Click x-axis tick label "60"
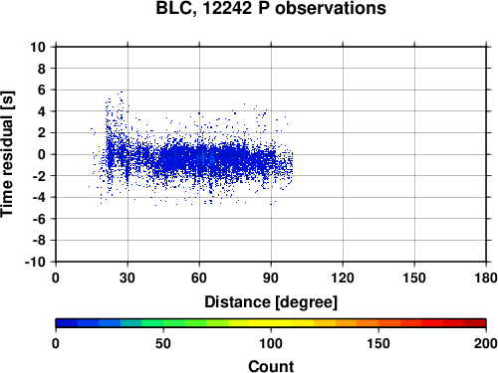Image resolution: width=498 pixels, height=373 pixels. [199, 278]
